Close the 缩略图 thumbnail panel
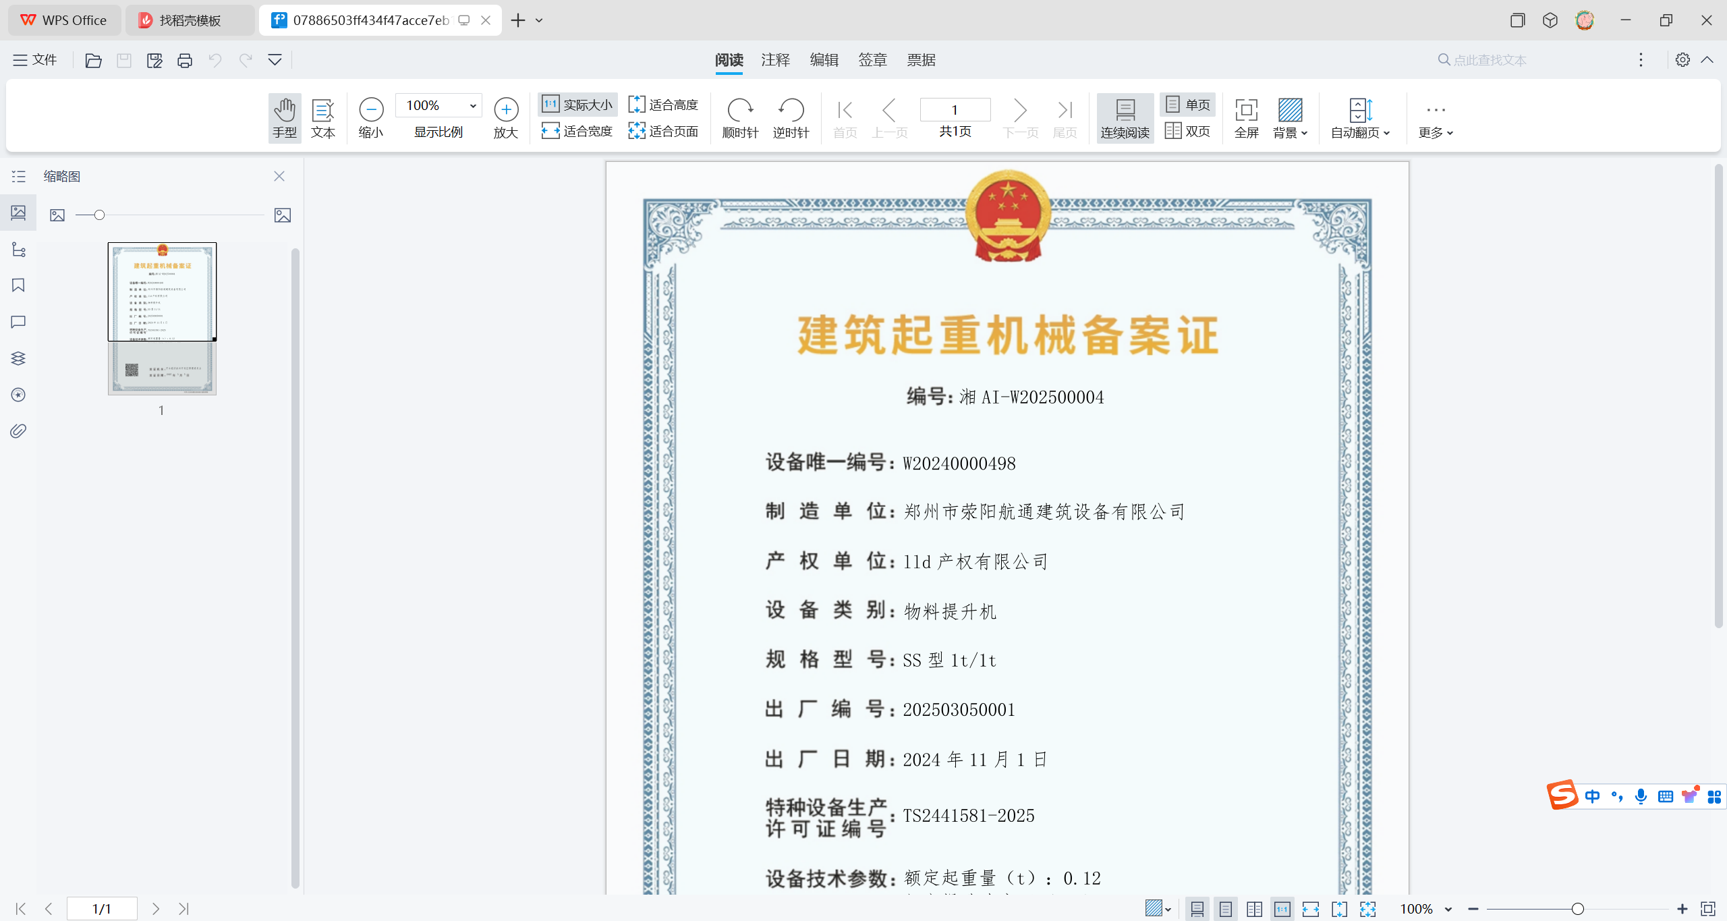The image size is (1727, 921). (279, 176)
